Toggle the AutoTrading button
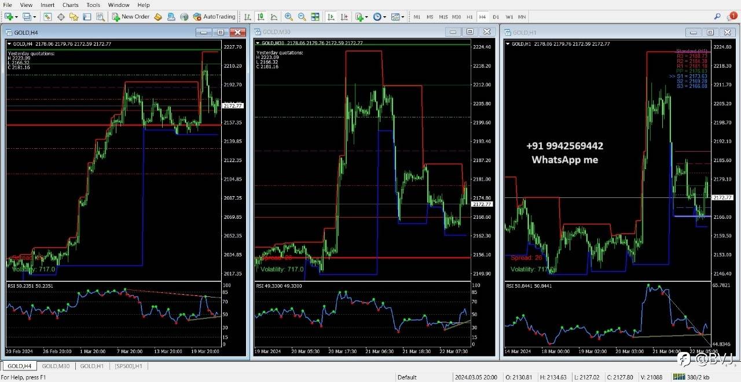Image resolution: width=741 pixels, height=382 pixels. point(214,17)
